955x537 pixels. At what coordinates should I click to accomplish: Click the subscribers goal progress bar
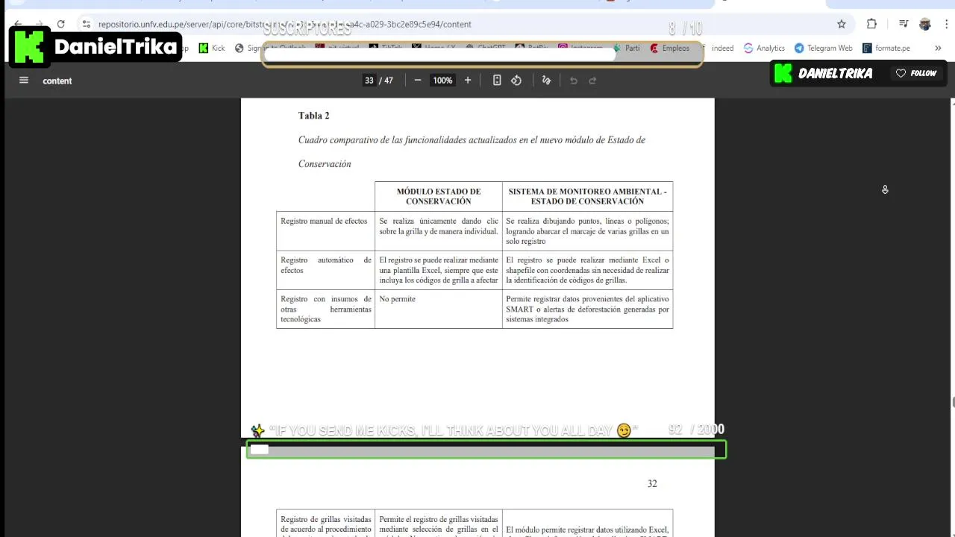pos(482,54)
